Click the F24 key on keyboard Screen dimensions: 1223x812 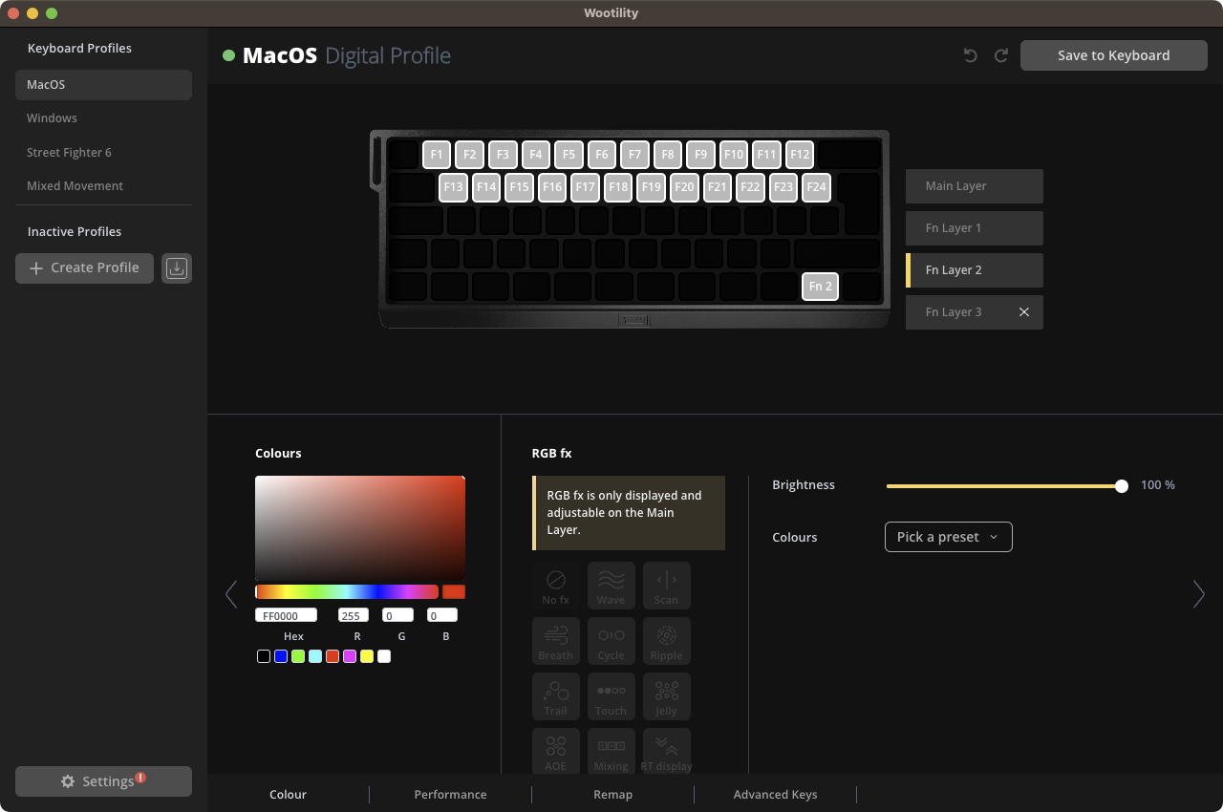pyautogui.click(x=816, y=187)
